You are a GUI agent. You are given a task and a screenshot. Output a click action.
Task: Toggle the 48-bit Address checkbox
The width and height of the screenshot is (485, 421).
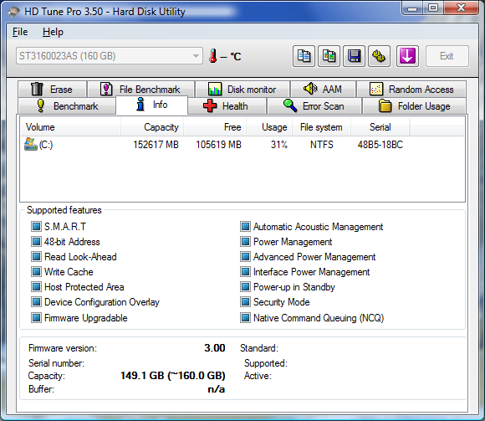[36, 241]
